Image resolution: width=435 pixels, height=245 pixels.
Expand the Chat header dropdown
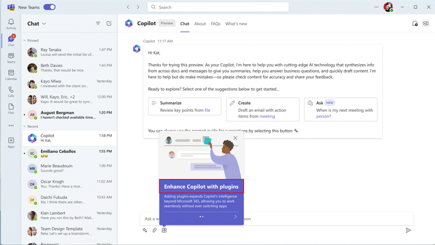[44, 24]
